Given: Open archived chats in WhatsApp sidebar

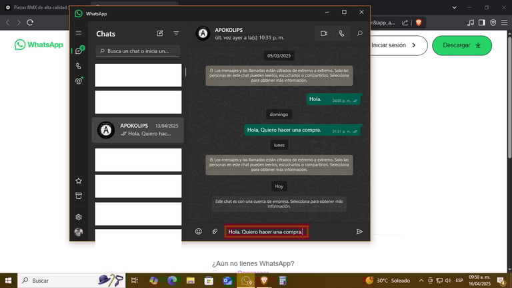Looking at the screenshot, I should 79,196.
